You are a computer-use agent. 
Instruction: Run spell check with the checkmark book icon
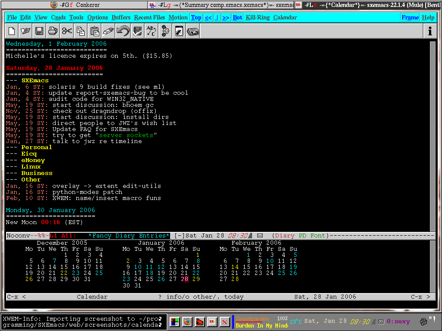click(x=137, y=31)
